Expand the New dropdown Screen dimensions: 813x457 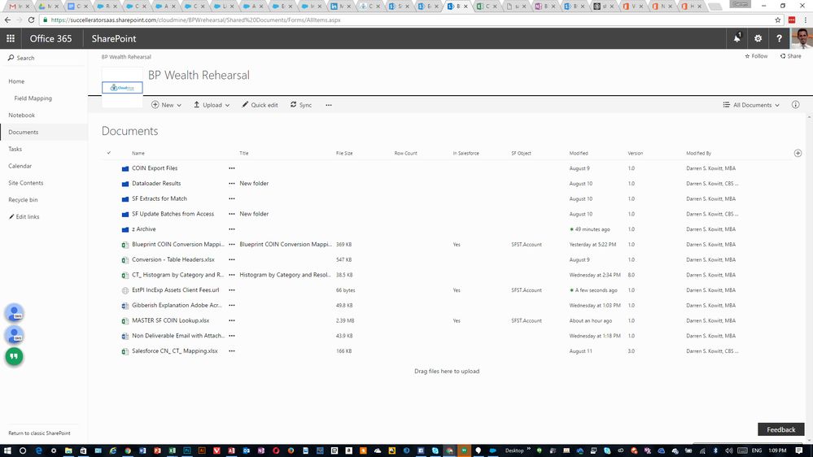(x=166, y=105)
